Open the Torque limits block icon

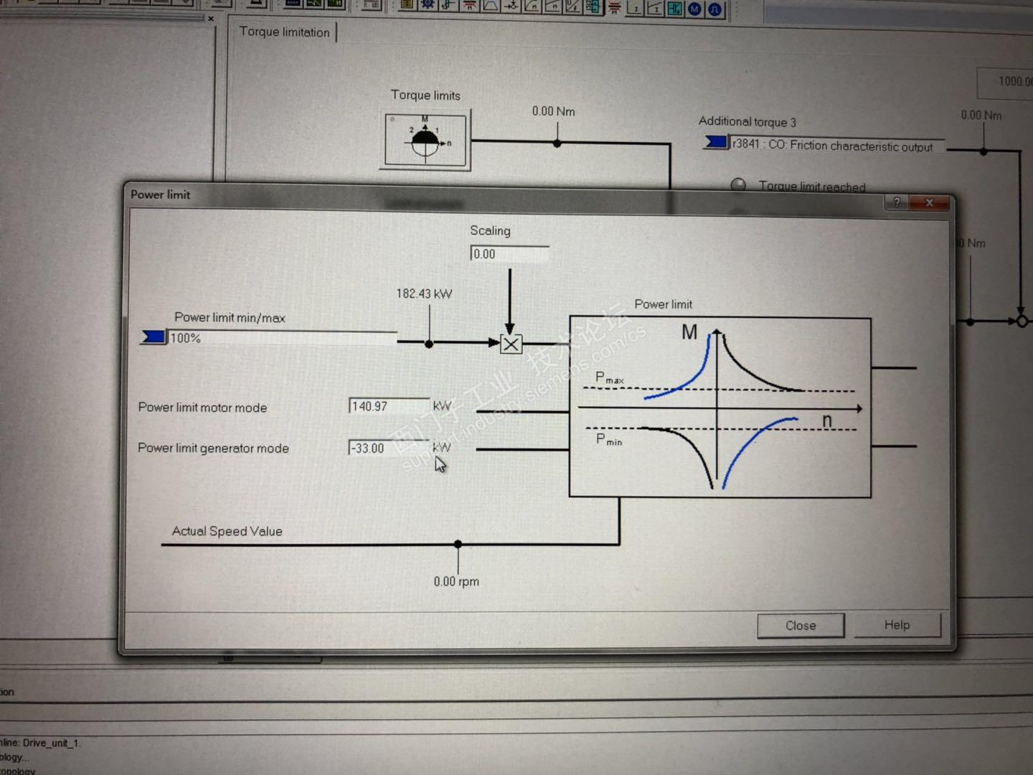[425, 140]
